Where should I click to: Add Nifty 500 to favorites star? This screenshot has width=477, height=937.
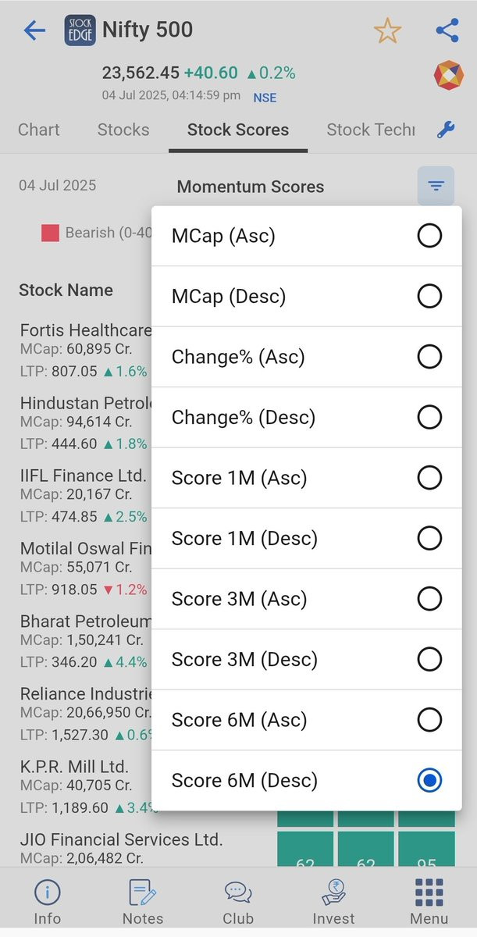coord(387,31)
